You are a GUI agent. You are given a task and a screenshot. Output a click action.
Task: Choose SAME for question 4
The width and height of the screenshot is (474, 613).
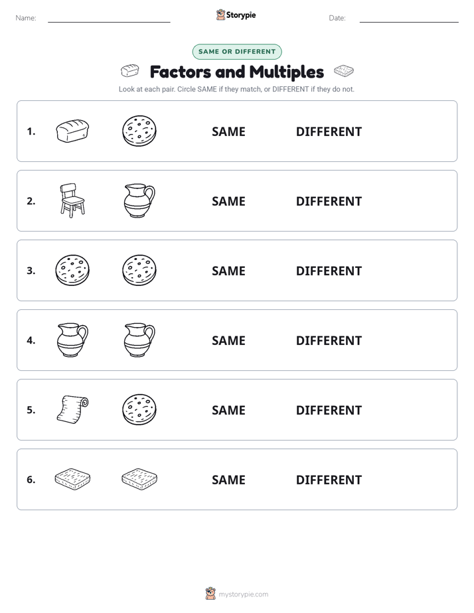tap(228, 340)
